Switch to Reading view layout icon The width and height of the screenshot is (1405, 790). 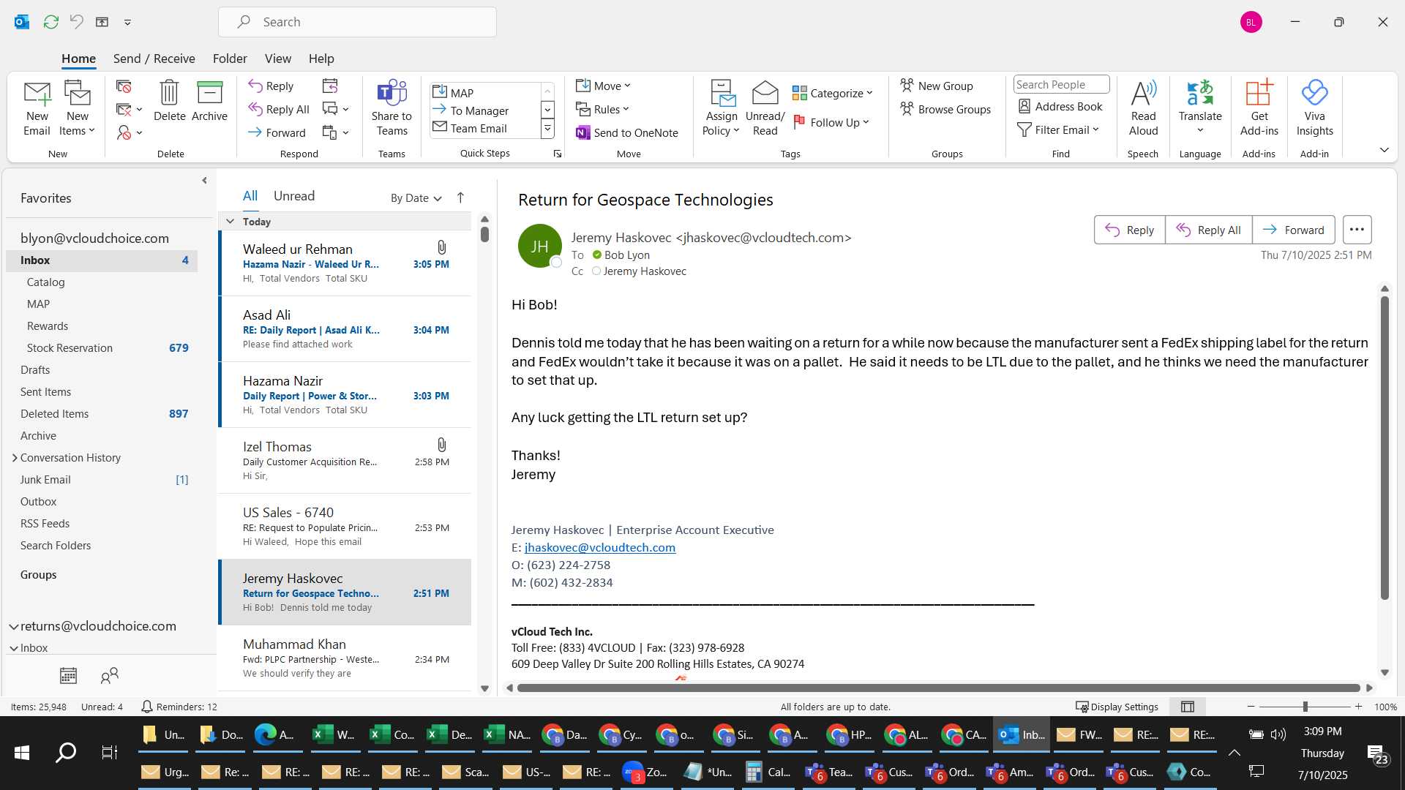point(1187,707)
